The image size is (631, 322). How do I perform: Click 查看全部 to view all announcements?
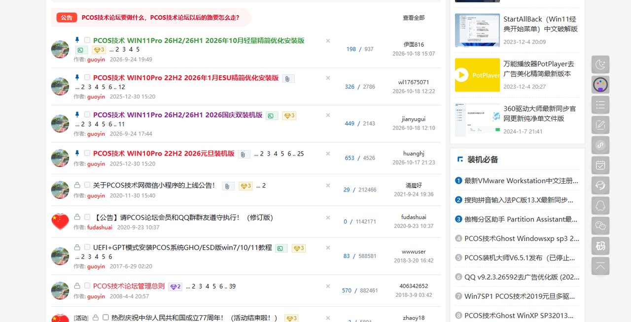click(414, 18)
